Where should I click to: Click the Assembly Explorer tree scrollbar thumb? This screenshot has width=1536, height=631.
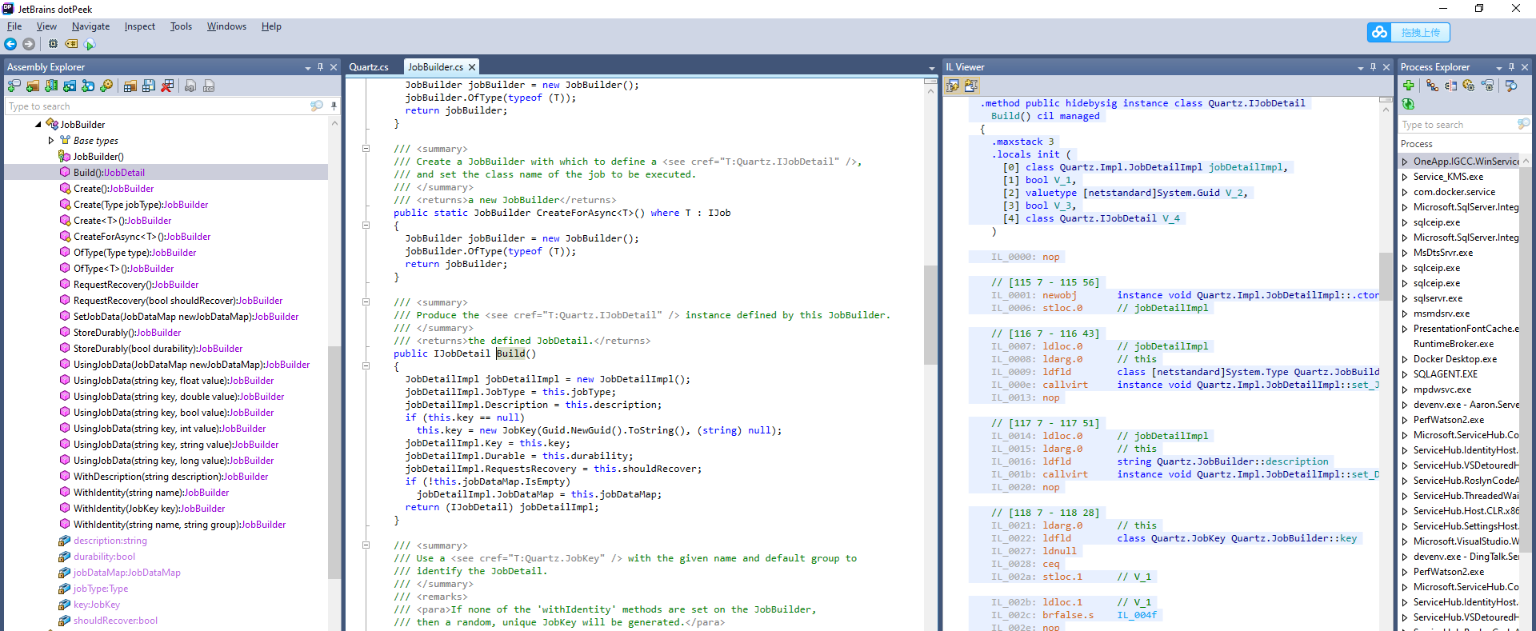(334, 462)
